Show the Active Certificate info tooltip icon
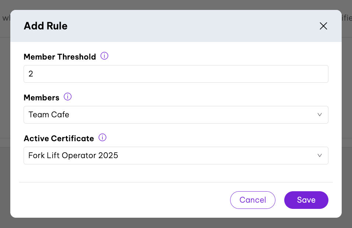Viewport: 352px width, 228px height. coord(103,138)
